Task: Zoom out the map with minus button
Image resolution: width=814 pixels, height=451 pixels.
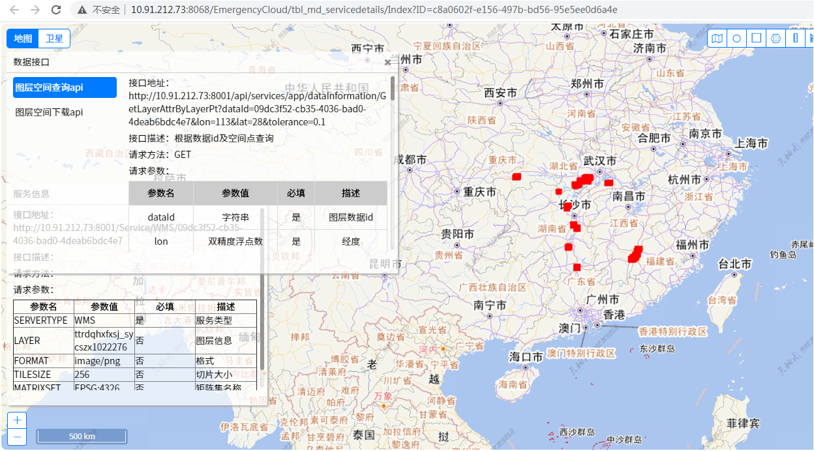Action: pyautogui.click(x=17, y=437)
